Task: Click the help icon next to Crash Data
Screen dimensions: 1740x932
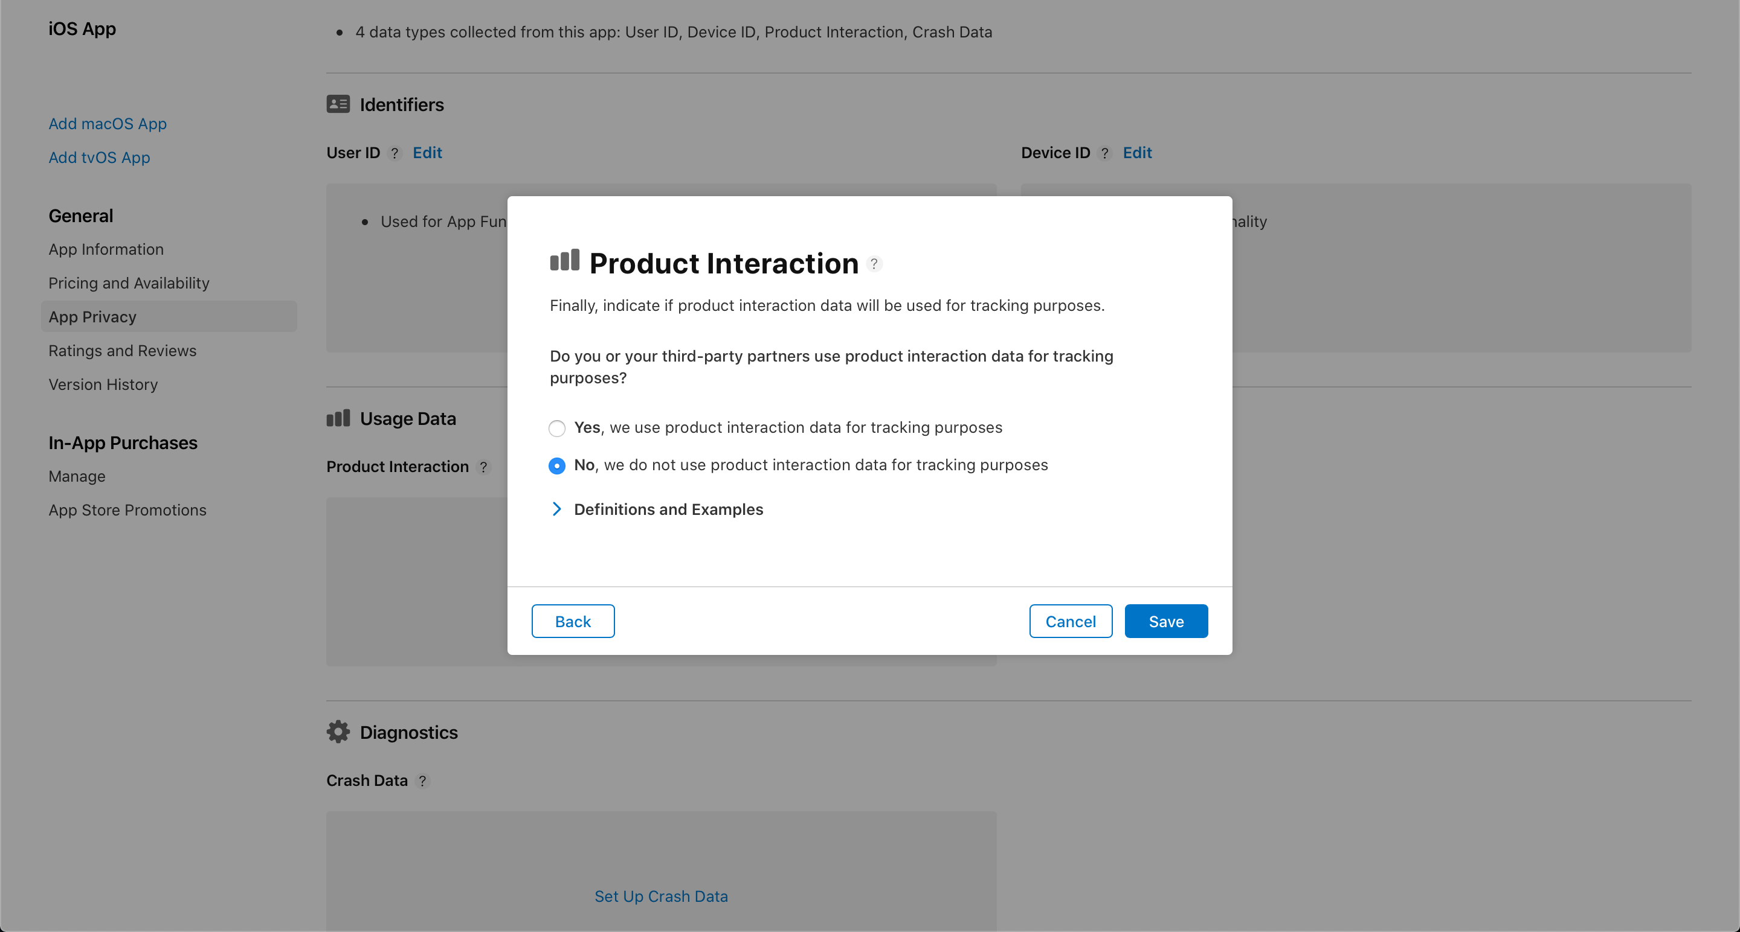Action: pos(423,781)
